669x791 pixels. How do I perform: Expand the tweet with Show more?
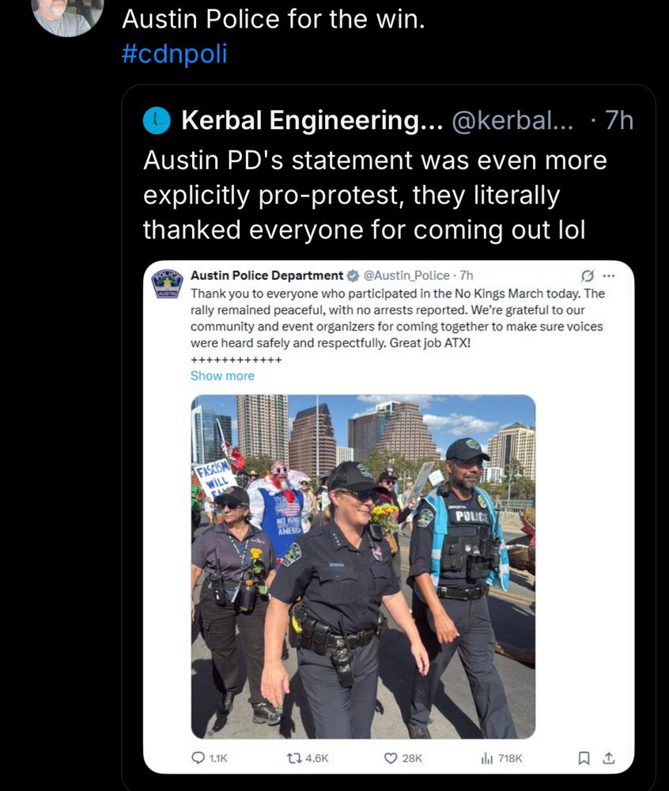tap(222, 376)
